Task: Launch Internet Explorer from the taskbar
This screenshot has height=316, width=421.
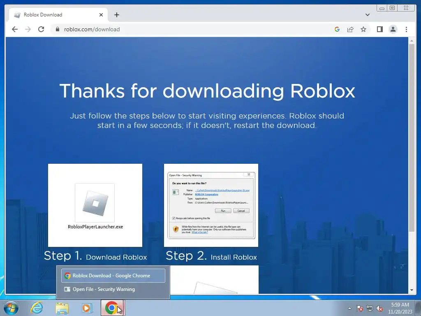Action: tap(37, 308)
